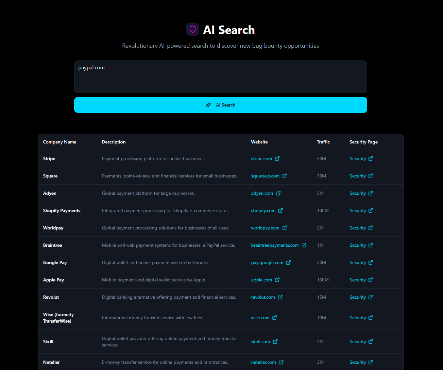The image size is (443, 370).
Task: Open revolut.com from the Website column
Action: 263,297
